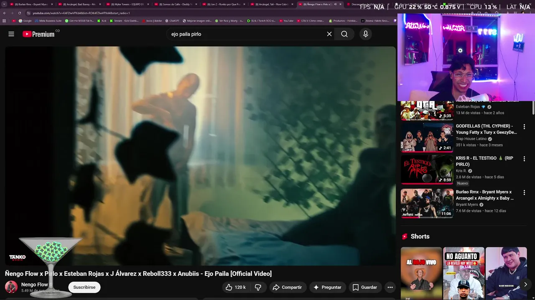Image resolution: width=535 pixels, height=300 pixels.
Task: Visit the Bryant Myers channel name
Action: 467,205
